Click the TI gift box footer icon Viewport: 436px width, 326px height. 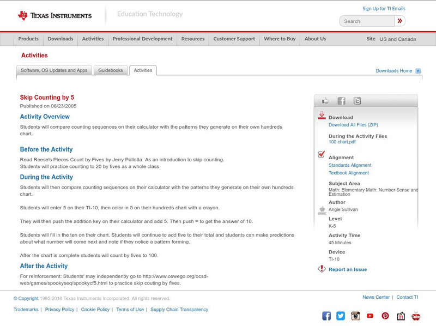pyautogui.click(x=401, y=316)
